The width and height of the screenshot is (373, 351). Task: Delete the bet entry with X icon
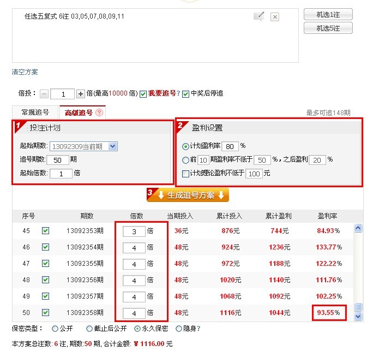click(x=275, y=17)
